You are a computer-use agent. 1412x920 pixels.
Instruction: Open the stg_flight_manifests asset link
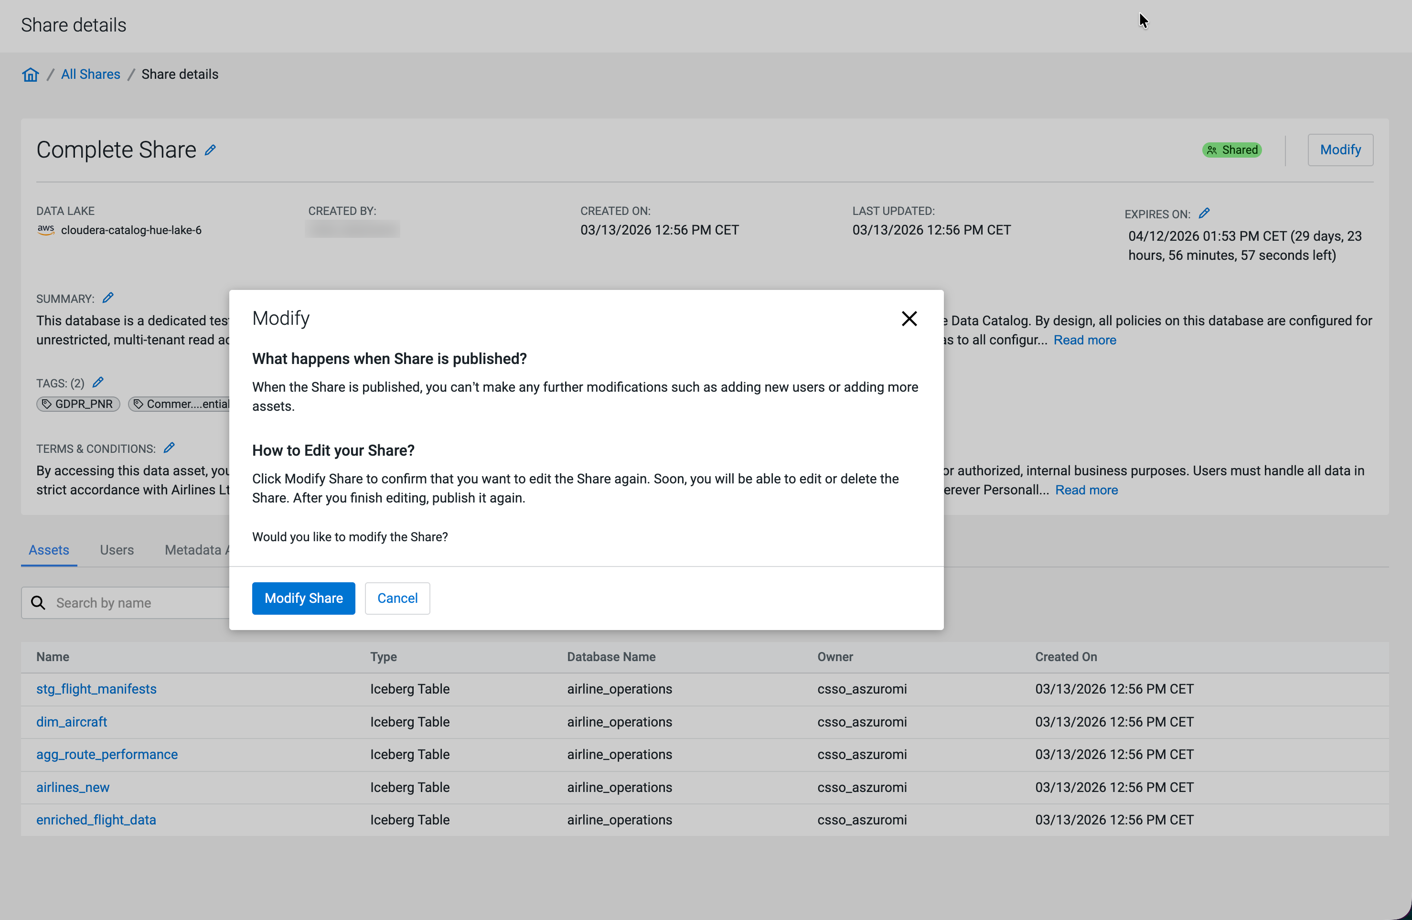pyautogui.click(x=96, y=689)
